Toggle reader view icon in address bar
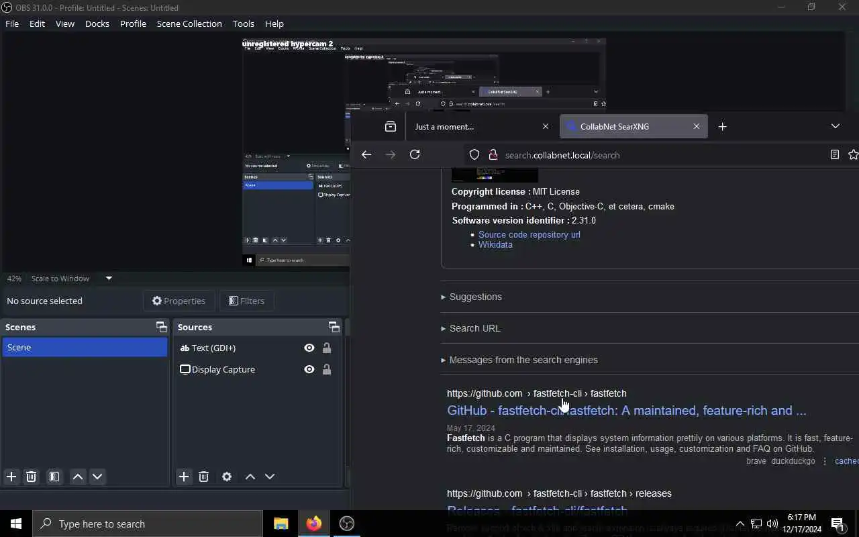 pos(834,154)
